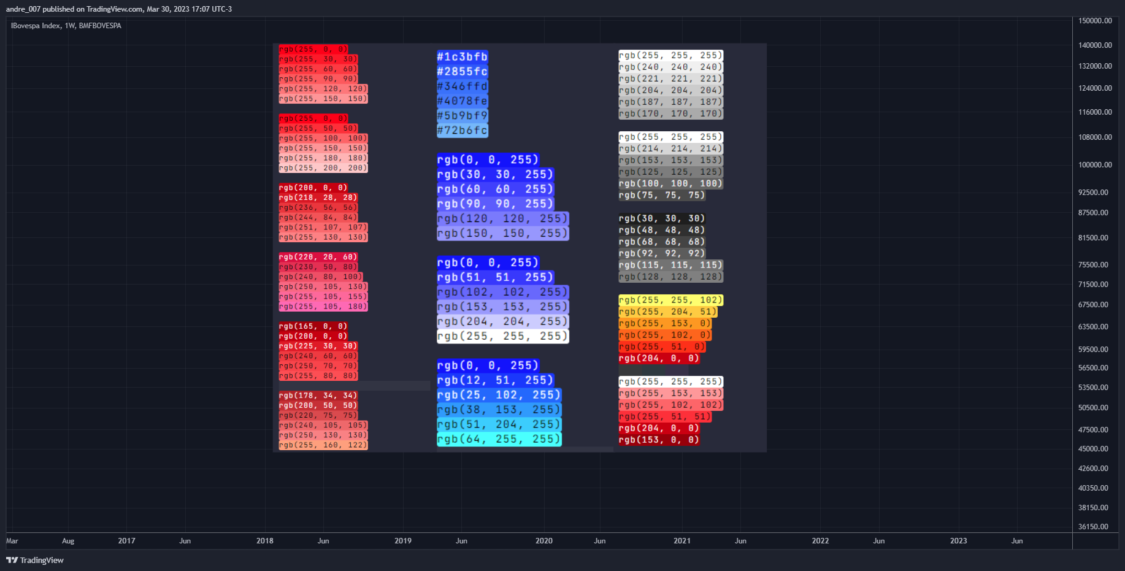Click the rgb(255, 255, 102) yellow label

point(671,300)
